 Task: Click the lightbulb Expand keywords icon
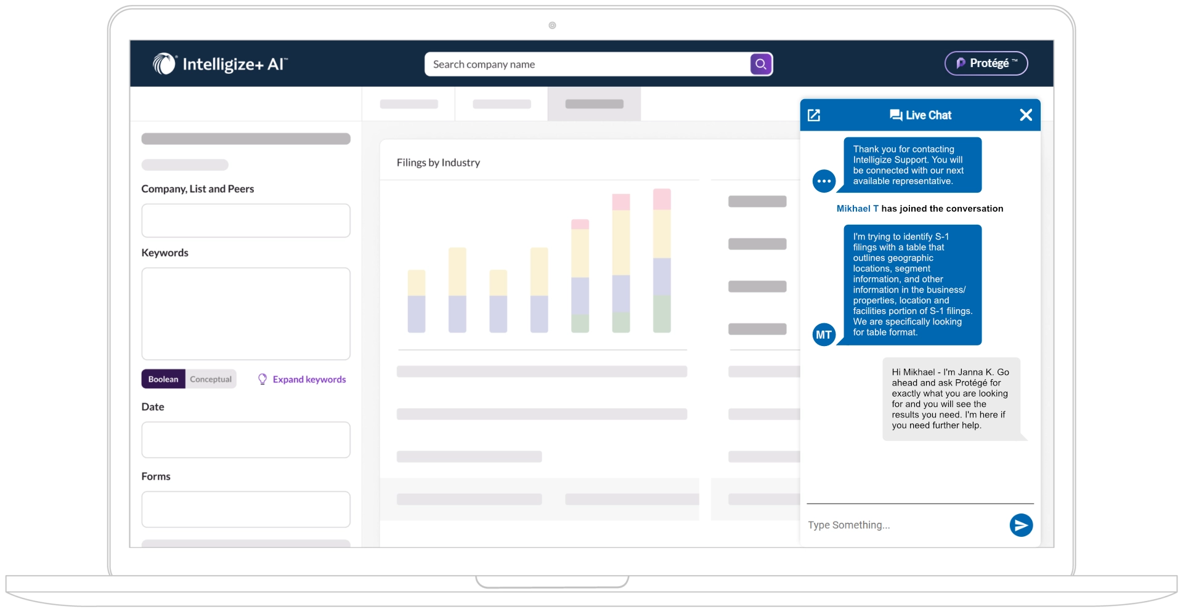pyautogui.click(x=262, y=379)
